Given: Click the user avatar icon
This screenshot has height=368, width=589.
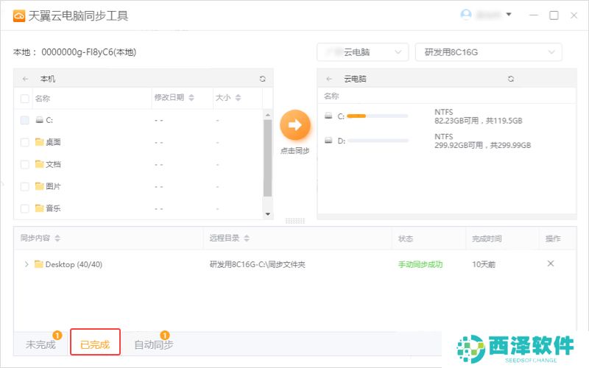Looking at the screenshot, I should (466, 15).
